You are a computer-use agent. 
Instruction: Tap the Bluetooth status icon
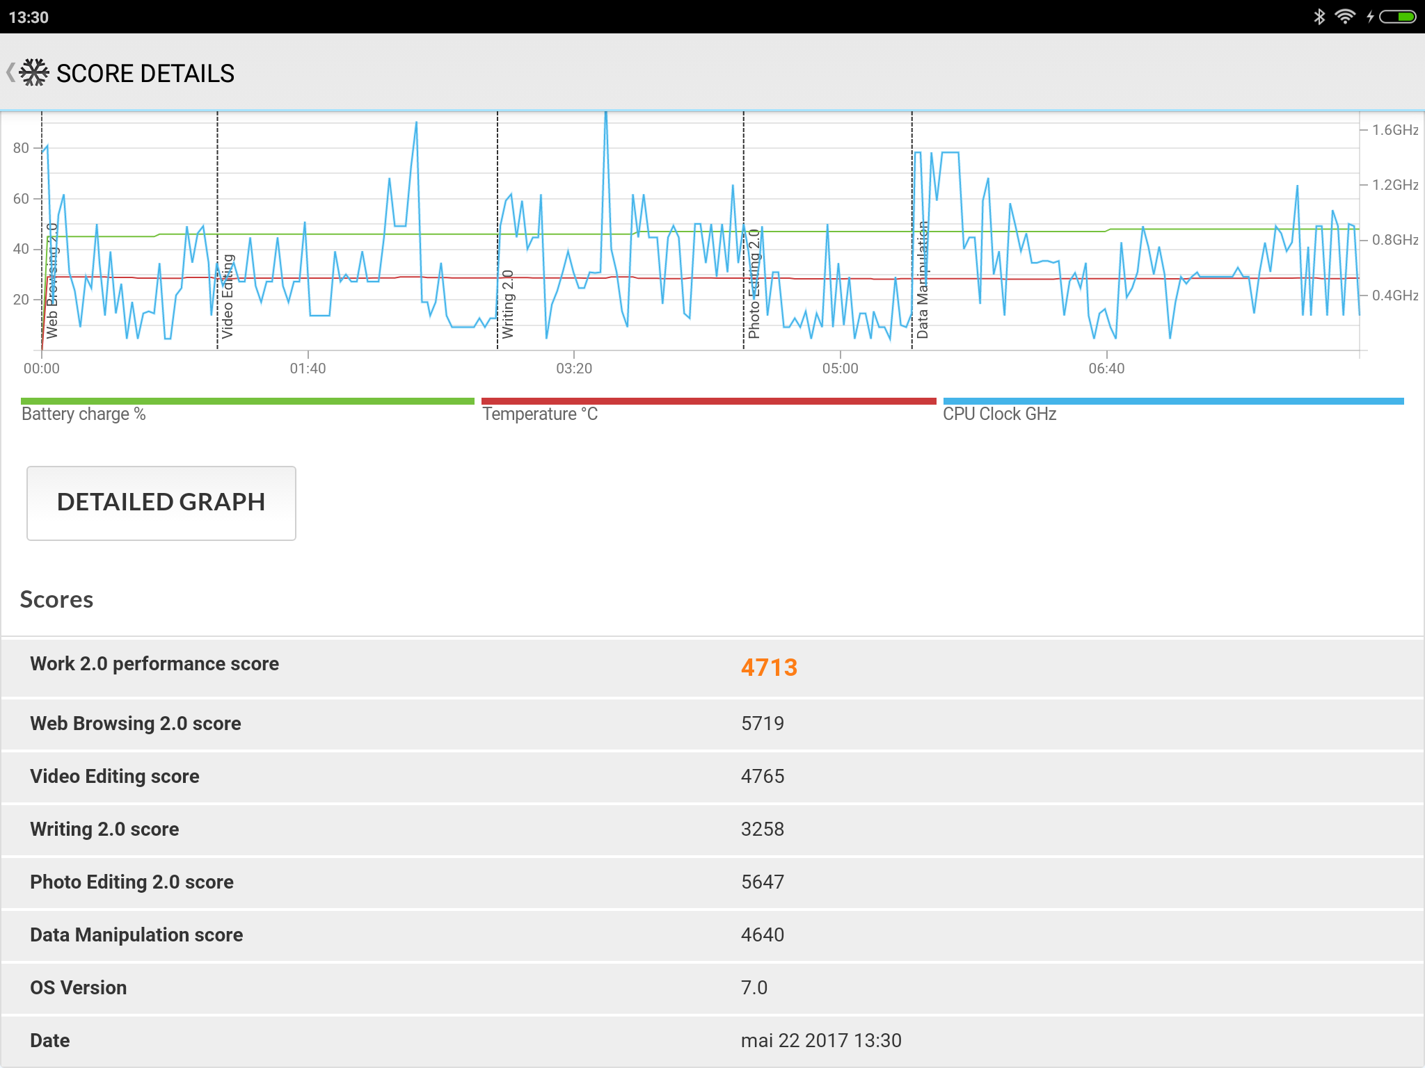1319,17
